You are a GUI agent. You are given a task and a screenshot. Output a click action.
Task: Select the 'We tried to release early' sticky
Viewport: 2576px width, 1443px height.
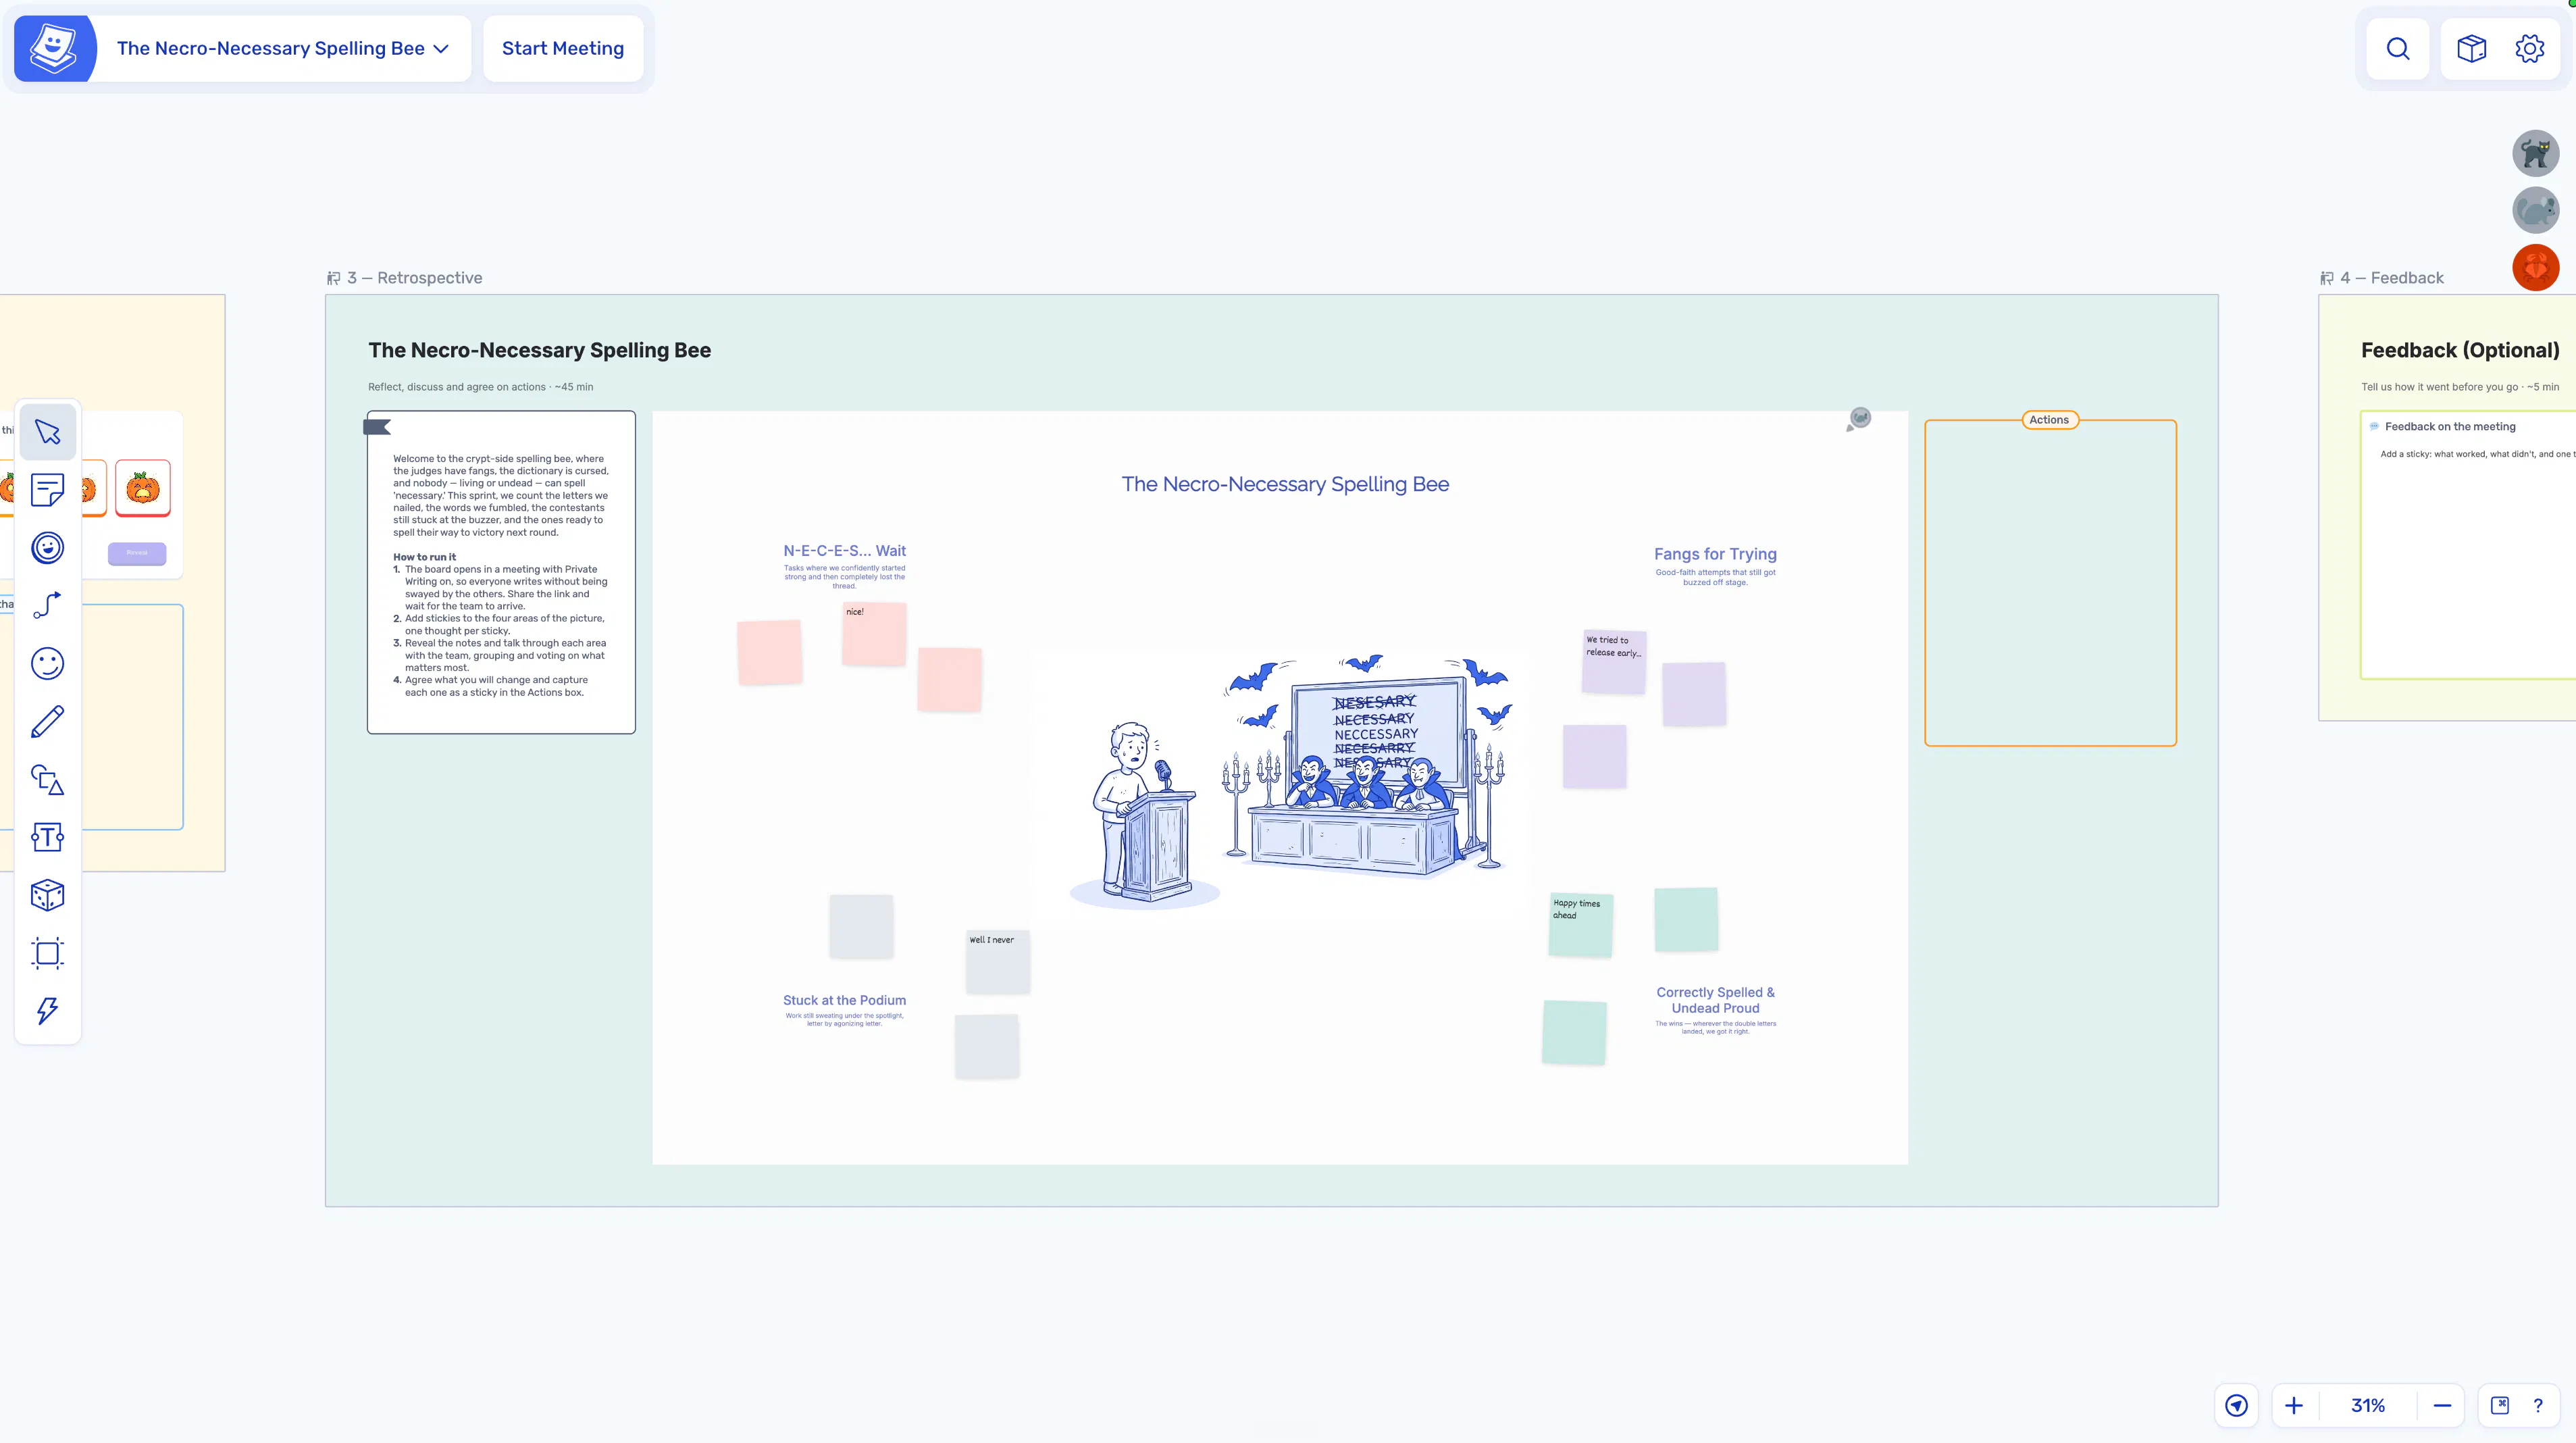1614,662
